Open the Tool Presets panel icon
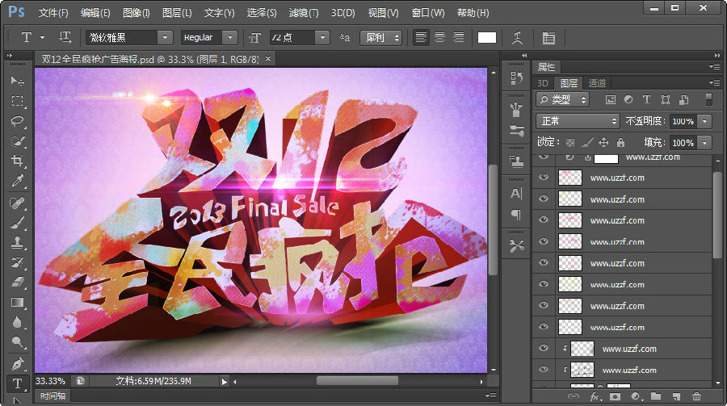 (x=516, y=245)
